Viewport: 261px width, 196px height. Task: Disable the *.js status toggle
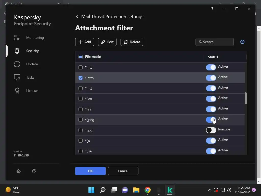click(211, 141)
